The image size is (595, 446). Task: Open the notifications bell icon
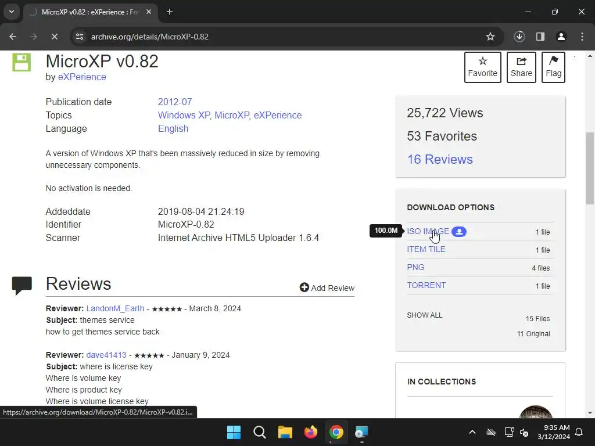(579, 432)
